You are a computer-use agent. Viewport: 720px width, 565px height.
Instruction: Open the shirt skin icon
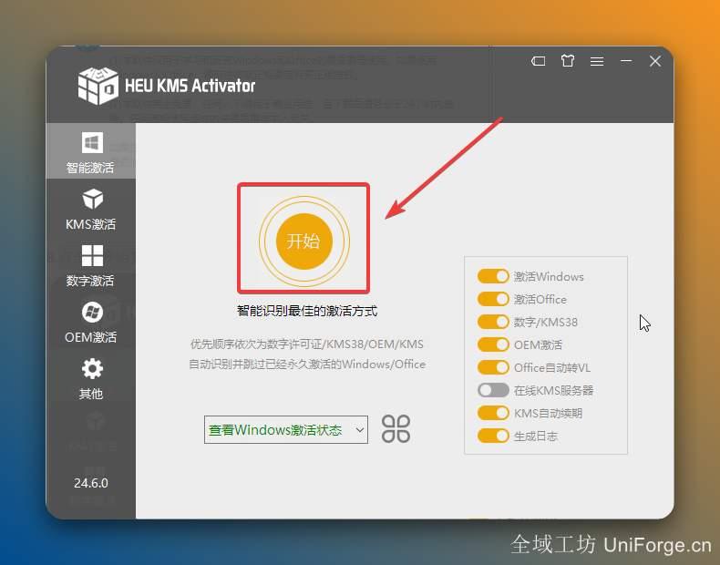[x=568, y=60]
